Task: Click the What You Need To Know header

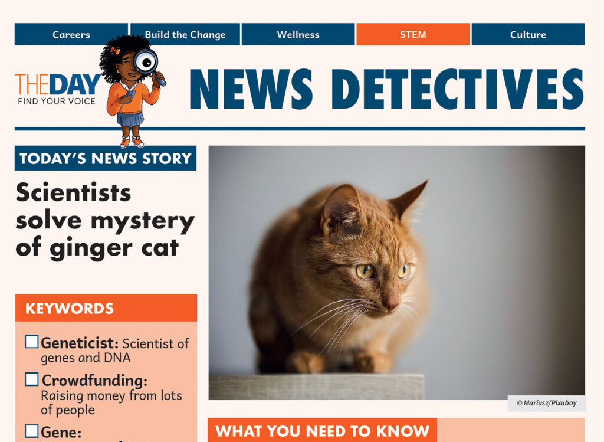Action: tap(323, 430)
